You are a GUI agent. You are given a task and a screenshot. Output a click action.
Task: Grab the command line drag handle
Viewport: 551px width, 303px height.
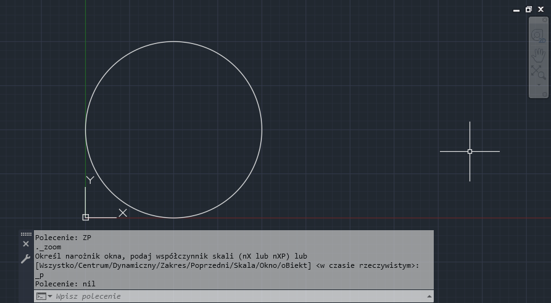click(x=26, y=234)
